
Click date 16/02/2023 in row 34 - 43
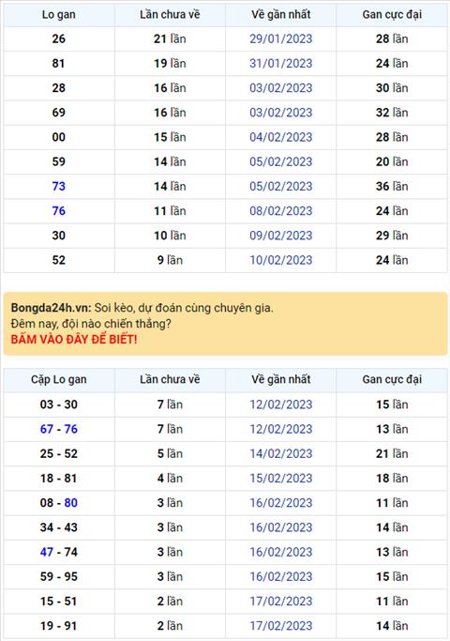tap(281, 527)
